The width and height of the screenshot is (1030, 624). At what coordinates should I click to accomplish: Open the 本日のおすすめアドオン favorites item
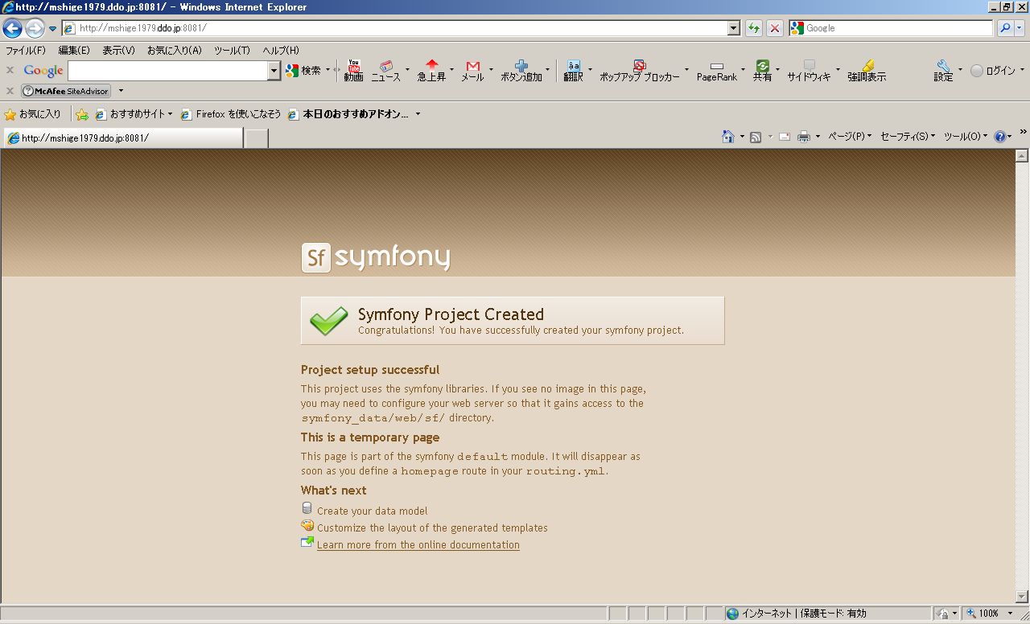[x=354, y=114]
